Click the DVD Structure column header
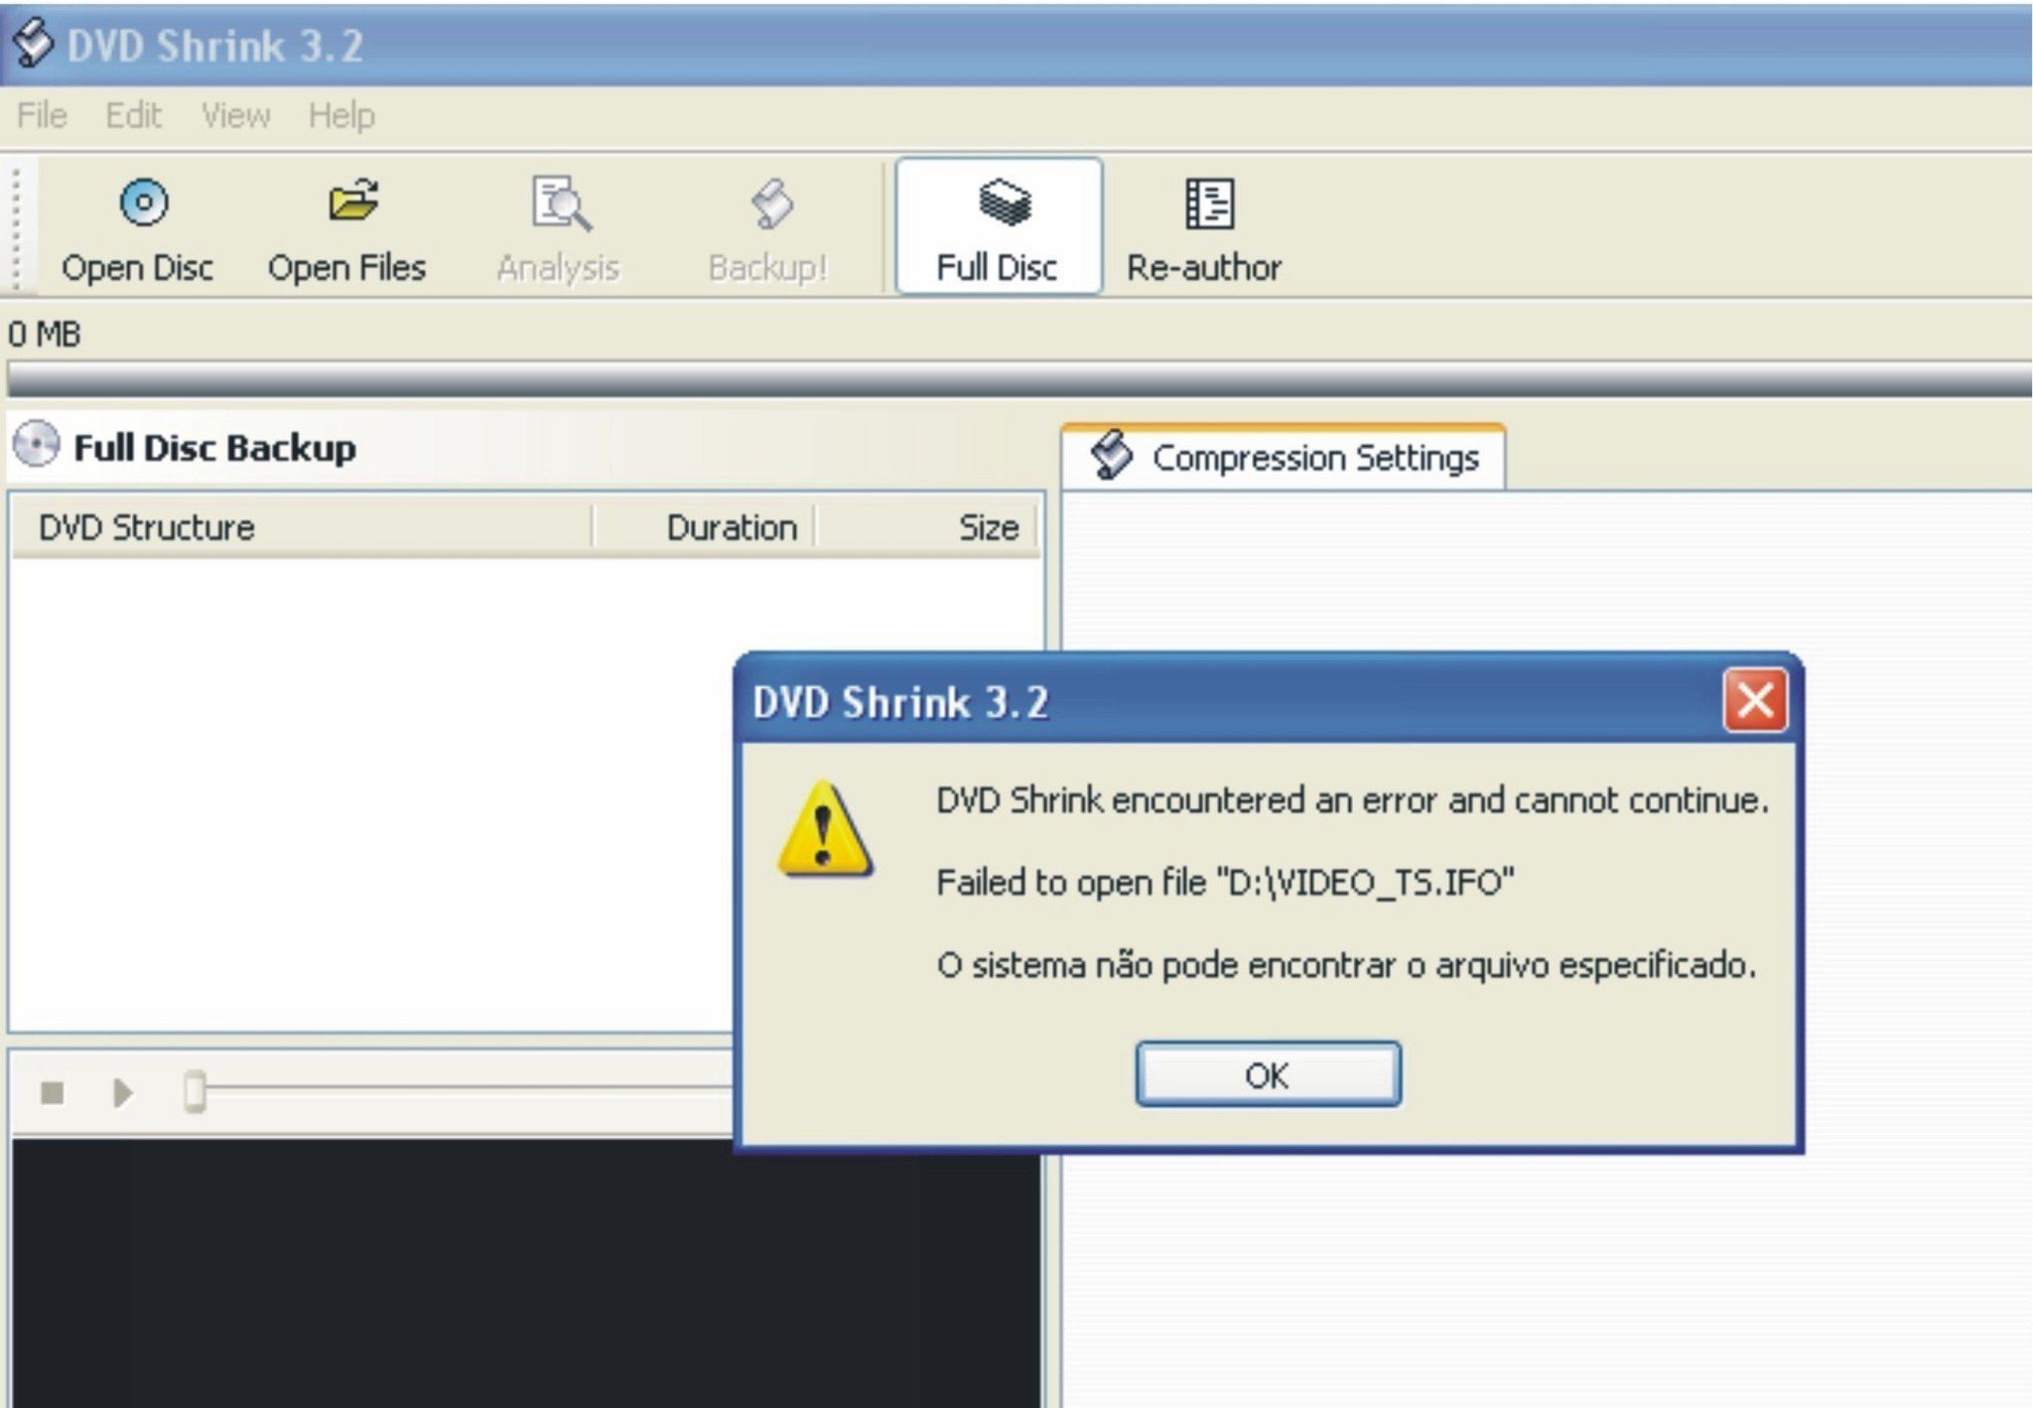Viewport: 2033px width, 1408px height. (302, 527)
